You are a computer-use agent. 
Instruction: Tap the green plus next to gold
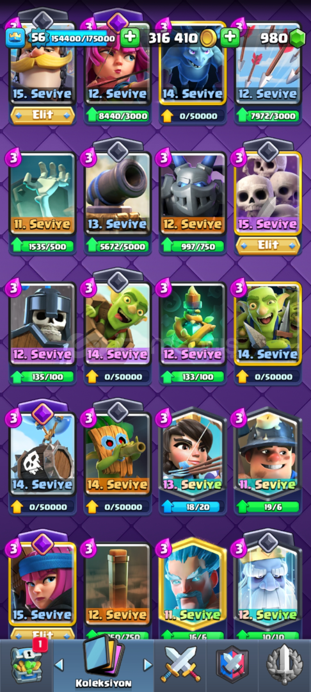coord(230,38)
